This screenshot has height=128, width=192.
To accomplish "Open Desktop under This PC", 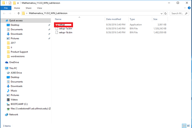I will 15,77.
